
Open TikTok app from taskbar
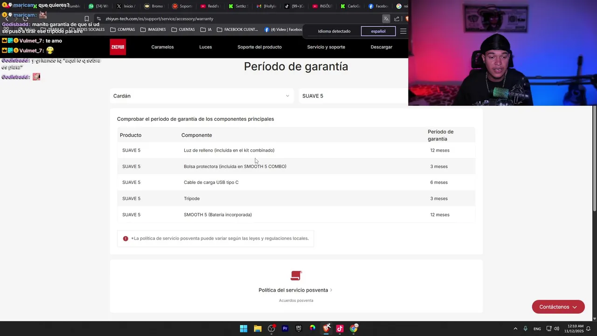coord(340,329)
